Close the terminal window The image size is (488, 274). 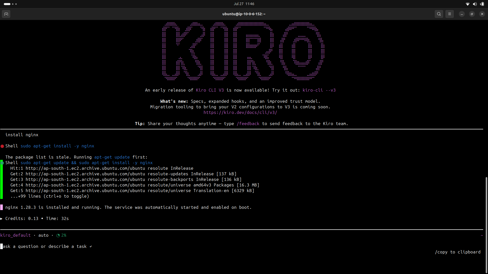[482, 14]
